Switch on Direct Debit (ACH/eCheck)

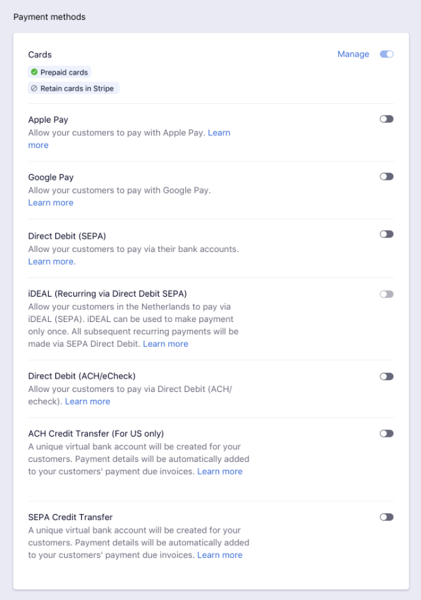coord(386,377)
